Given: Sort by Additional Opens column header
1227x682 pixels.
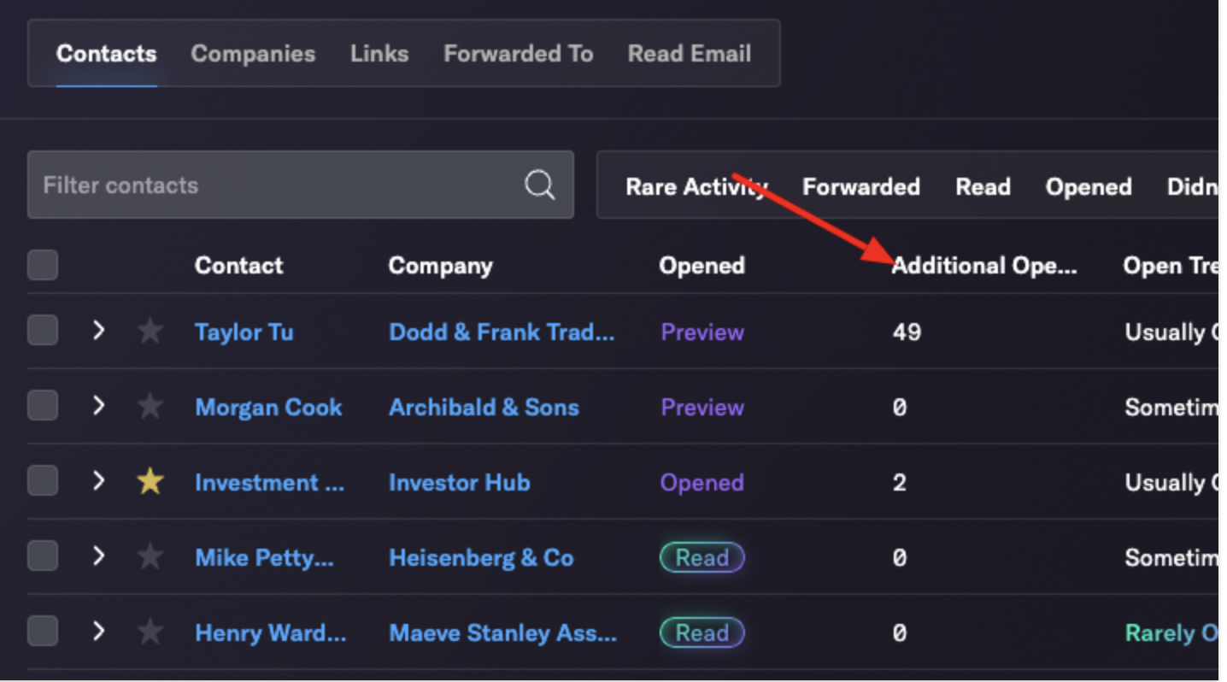Looking at the screenshot, I should [x=984, y=266].
